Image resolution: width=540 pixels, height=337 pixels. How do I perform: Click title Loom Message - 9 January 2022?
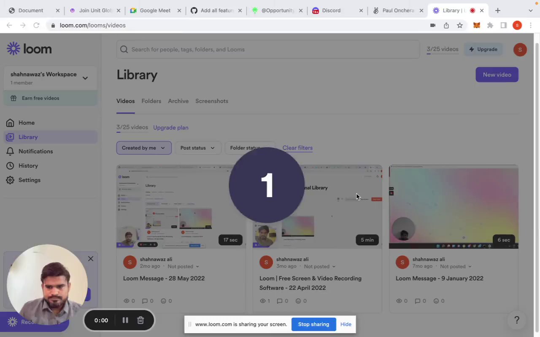coord(439,278)
